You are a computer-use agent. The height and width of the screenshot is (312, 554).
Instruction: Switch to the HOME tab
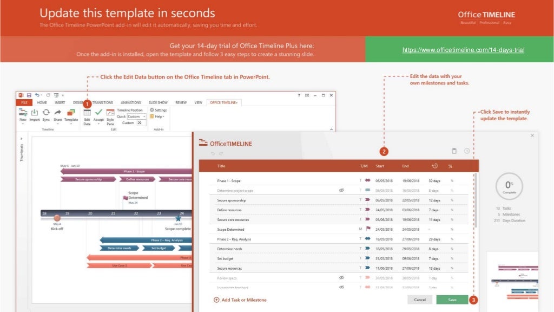pos(42,102)
